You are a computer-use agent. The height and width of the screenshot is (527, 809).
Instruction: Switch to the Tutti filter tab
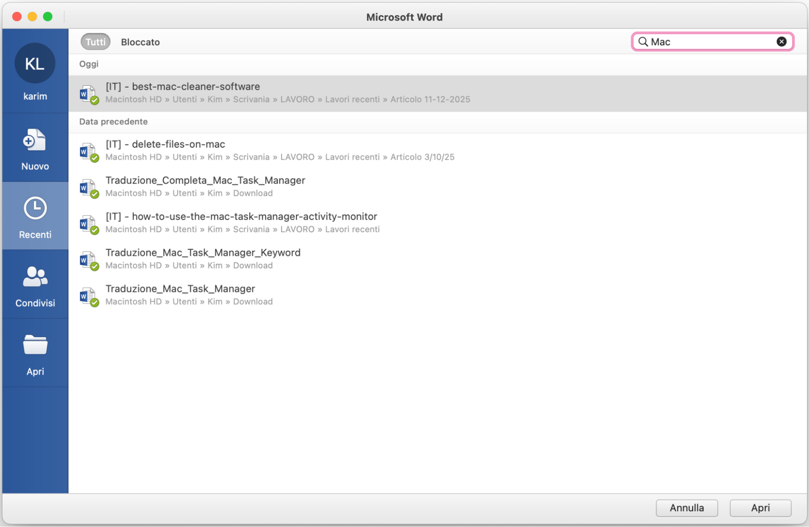(96, 42)
